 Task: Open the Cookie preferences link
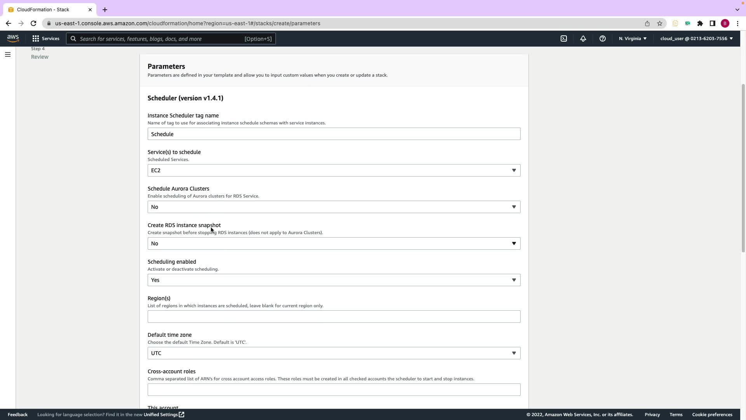pyautogui.click(x=712, y=415)
